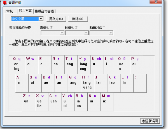This screenshot has width=168, height=129.
Task: Switch to the 常规 tab
Action: (x=10, y=11)
